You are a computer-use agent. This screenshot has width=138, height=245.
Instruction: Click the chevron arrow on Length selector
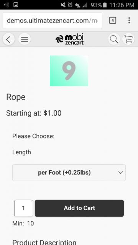[121, 173]
